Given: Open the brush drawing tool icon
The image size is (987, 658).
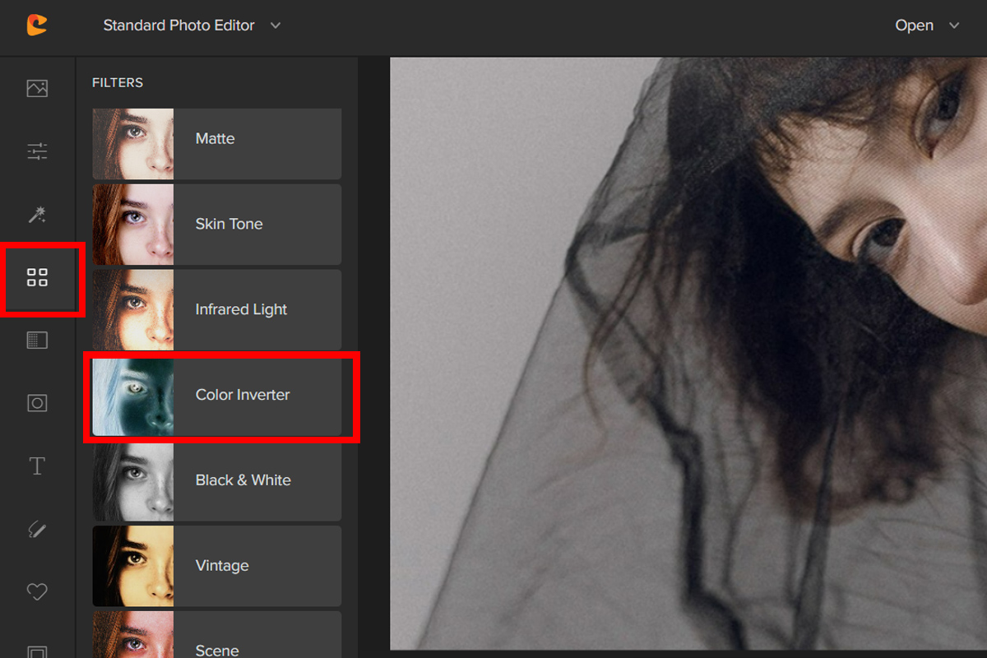Looking at the screenshot, I should (37, 529).
